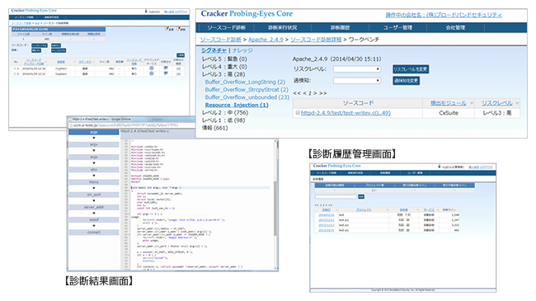Click ソースコード診断 breadcrumb link in workbench
Image resolution: width=536 pixels, height=301 pixels.
coord(220,40)
